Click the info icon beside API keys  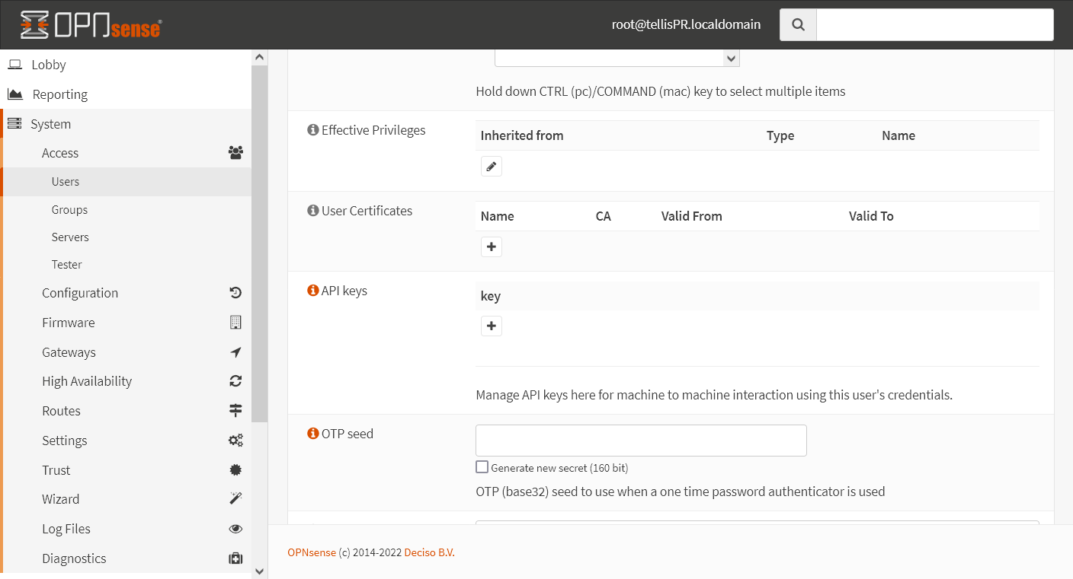point(312,289)
